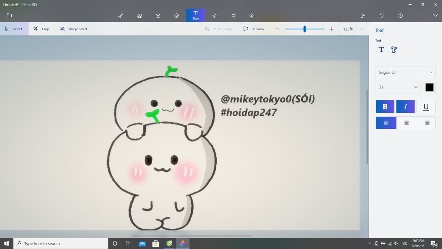Open the black text color swatch
The height and width of the screenshot is (249, 442).
click(x=429, y=87)
